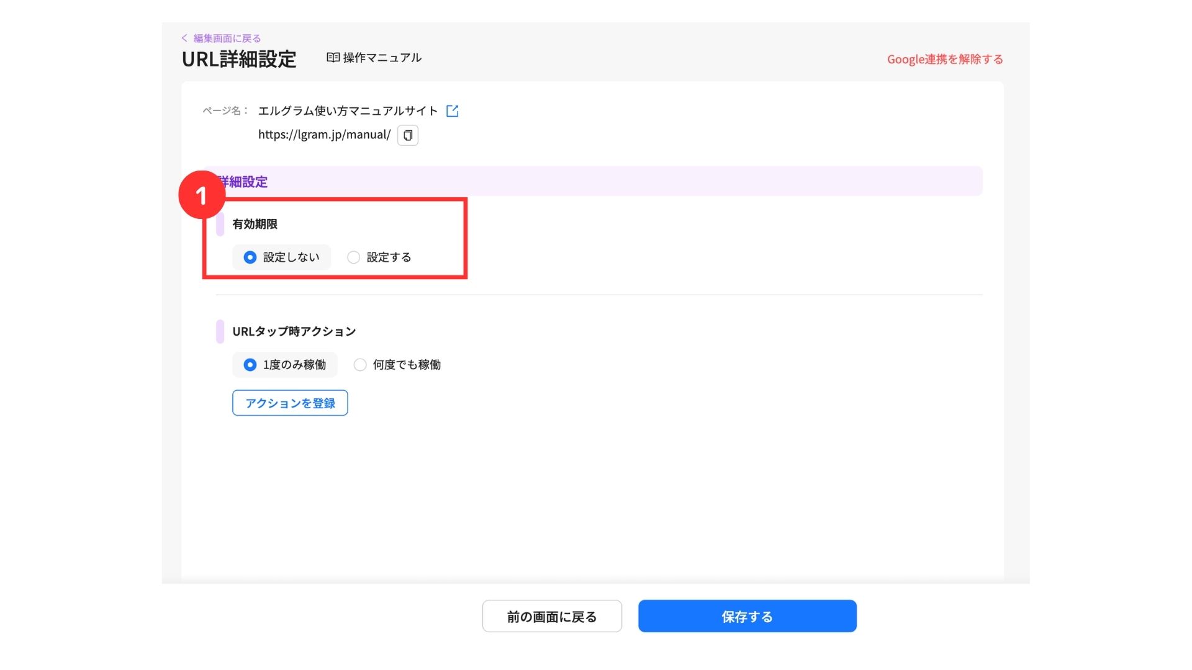Select 設定しない for 有効期限
The height and width of the screenshot is (670, 1192).
[x=250, y=257]
